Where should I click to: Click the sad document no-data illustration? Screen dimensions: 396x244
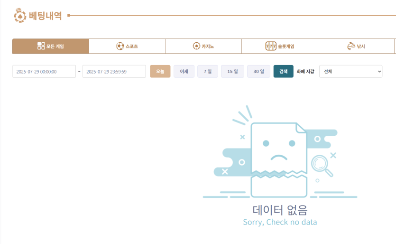coord(278,159)
